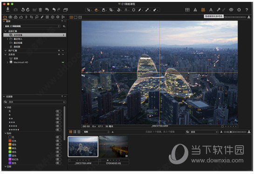Image resolution: width=255 pixels, height=174 pixels.
Task: Collapse the 色标 color tag filter group
Action: [x=6, y=133]
